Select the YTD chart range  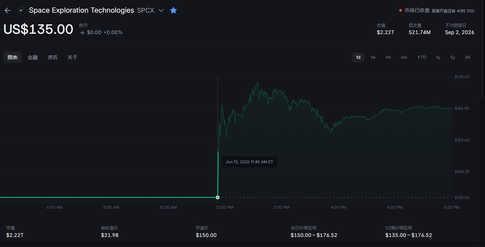pos(422,57)
